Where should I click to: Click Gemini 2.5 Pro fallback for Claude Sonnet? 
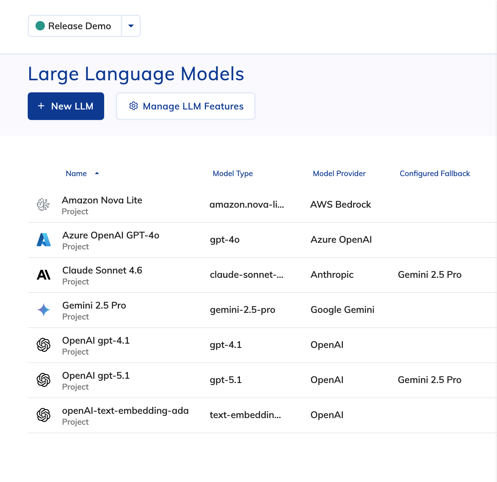(430, 275)
